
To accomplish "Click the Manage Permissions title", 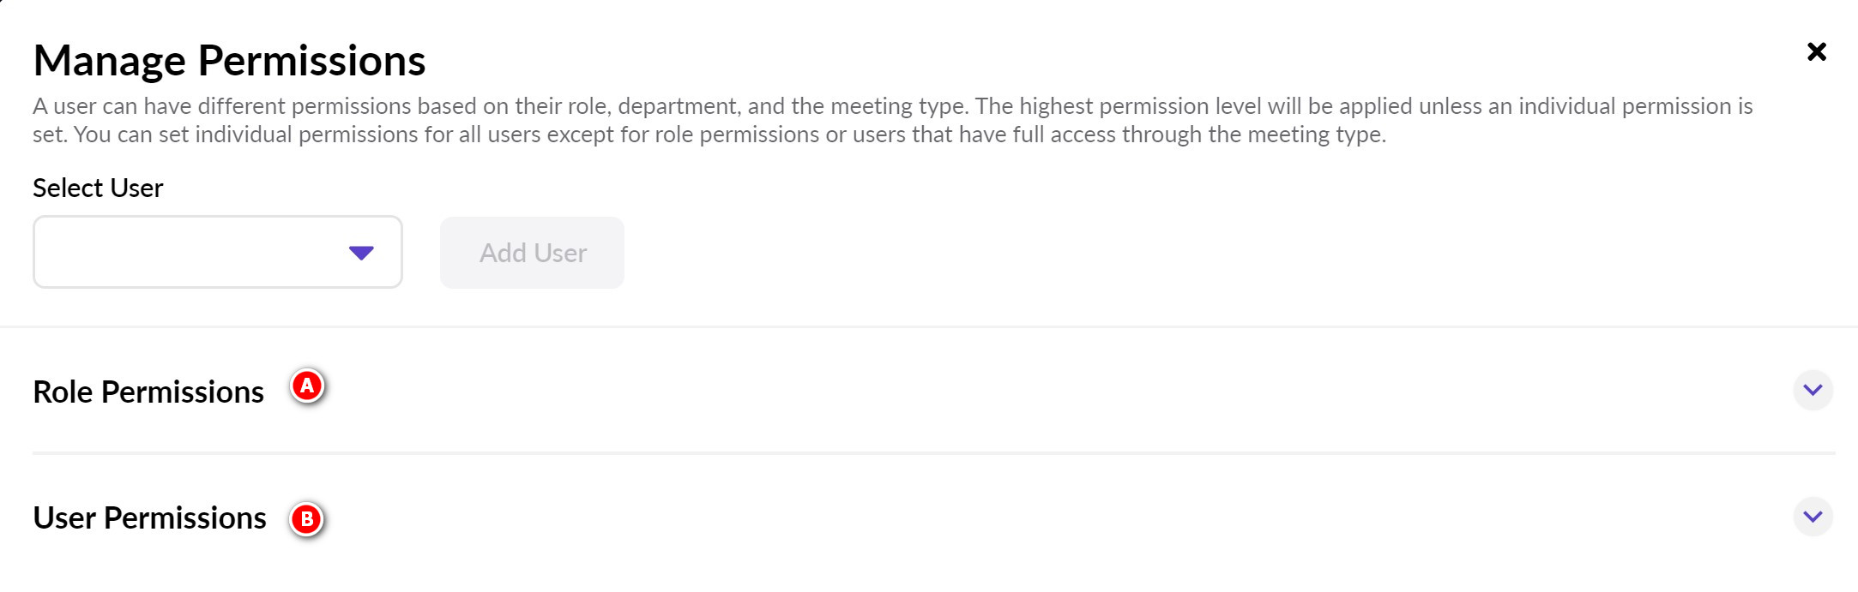I will click(x=229, y=61).
